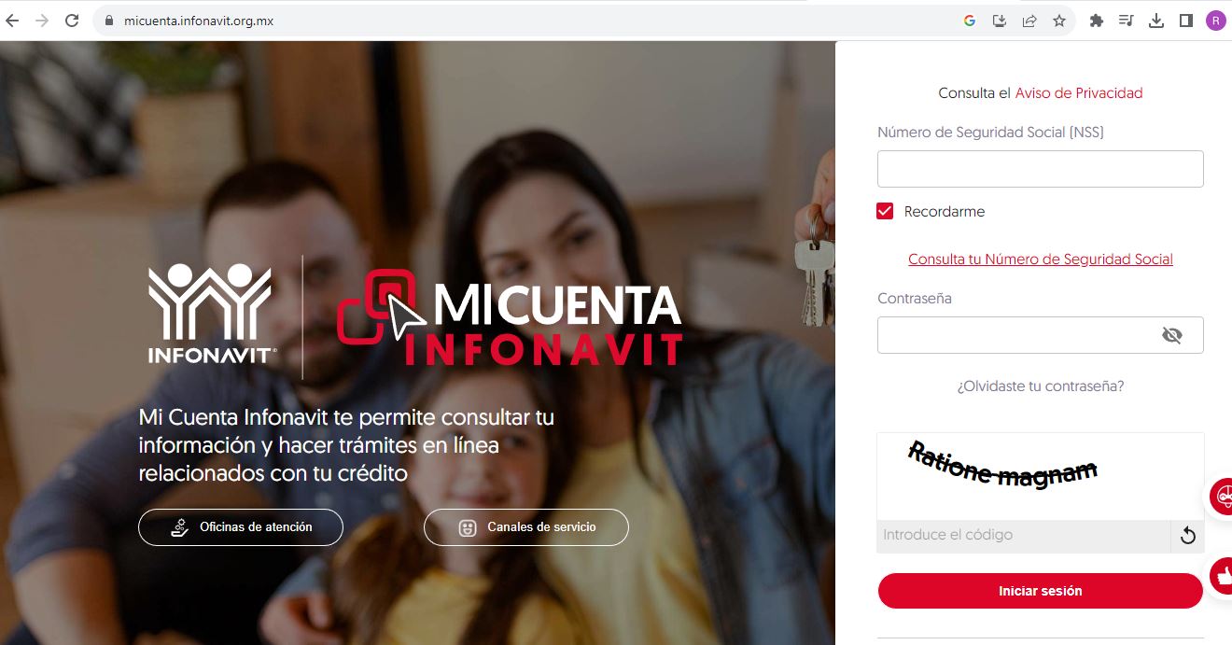1232x645 pixels.
Task: Open the Google Translate icon in the address bar
Action: click(970, 21)
